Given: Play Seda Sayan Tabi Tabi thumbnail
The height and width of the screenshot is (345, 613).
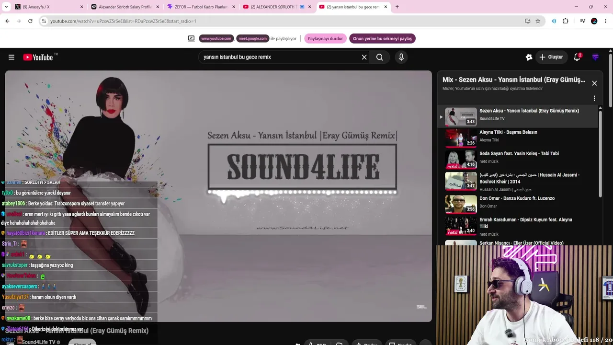Looking at the screenshot, I should pos(461,160).
